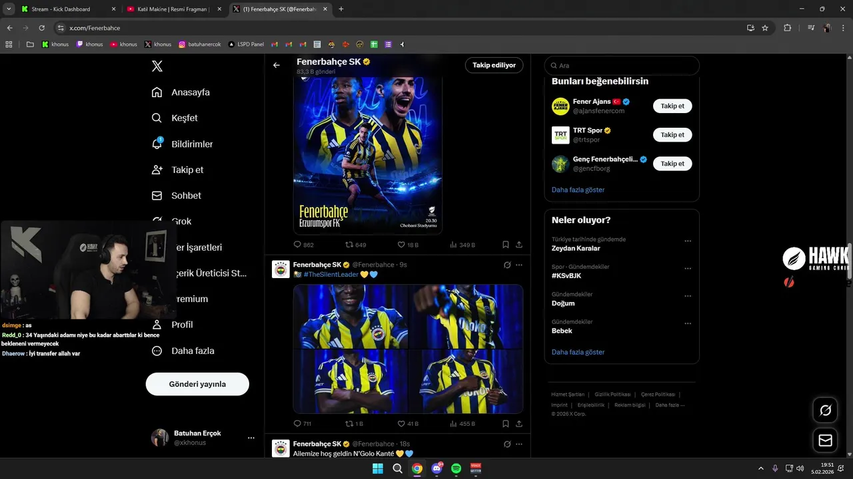Bookmark this page with star icon
853x479 pixels.
click(765, 28)
